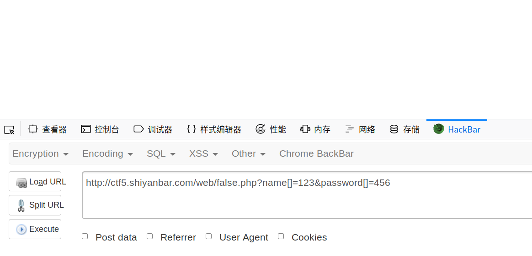This screenshot has width=532, height=256.
Task: Activate the element picker icon
Action: [x=10, y=129]
